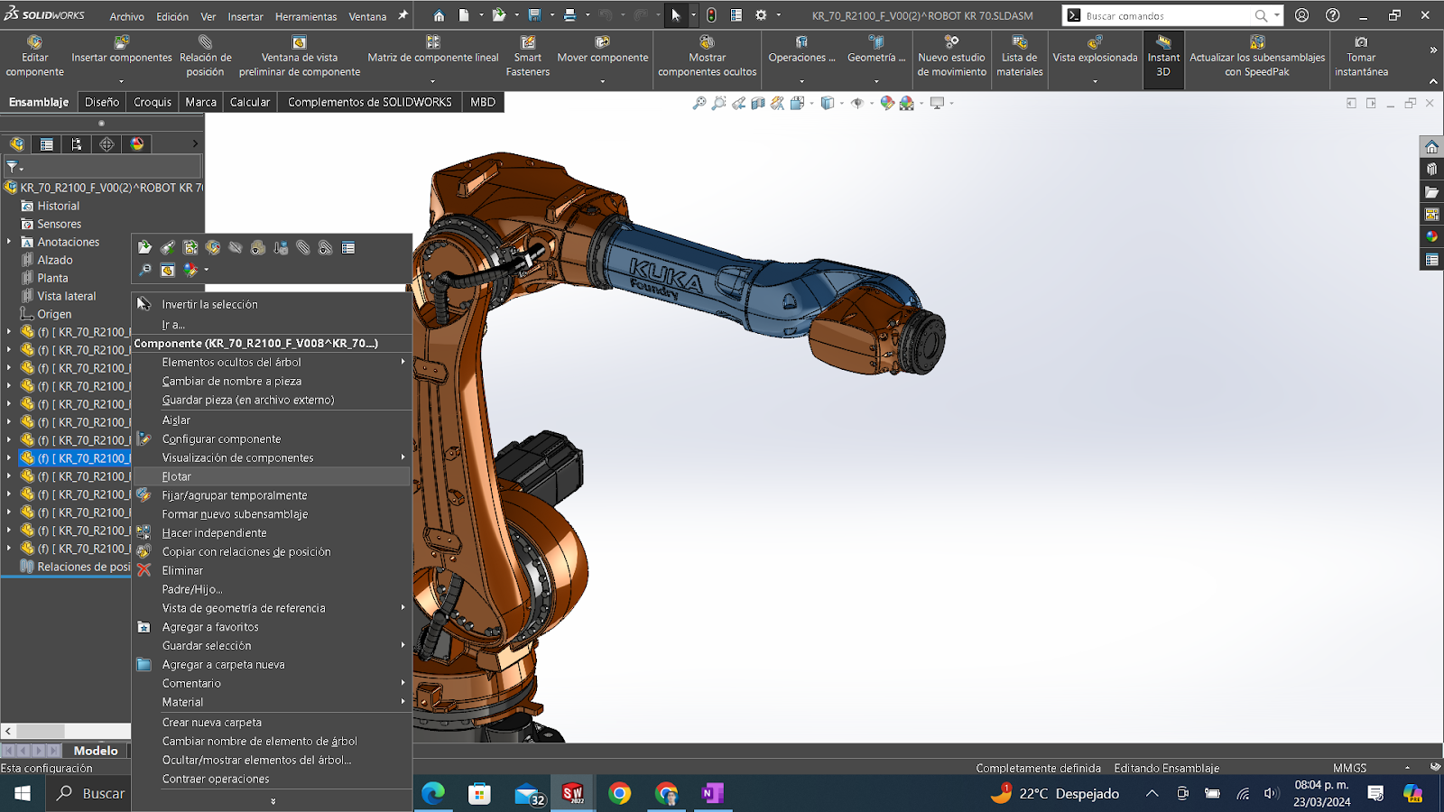Open the tree filter funnel dropdown
The width and height of the screenshot is (1444, 812).
(x=14, y=167)
